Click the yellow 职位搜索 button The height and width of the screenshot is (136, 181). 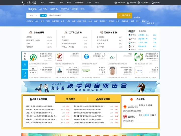124,16
